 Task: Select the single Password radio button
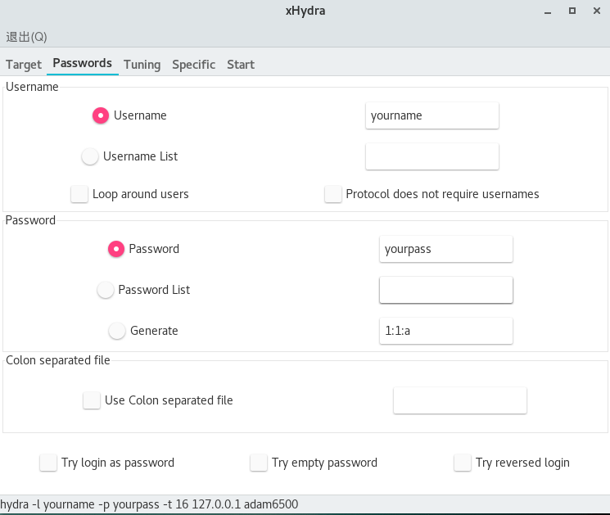pyautogui.click(x=116, y=249)
